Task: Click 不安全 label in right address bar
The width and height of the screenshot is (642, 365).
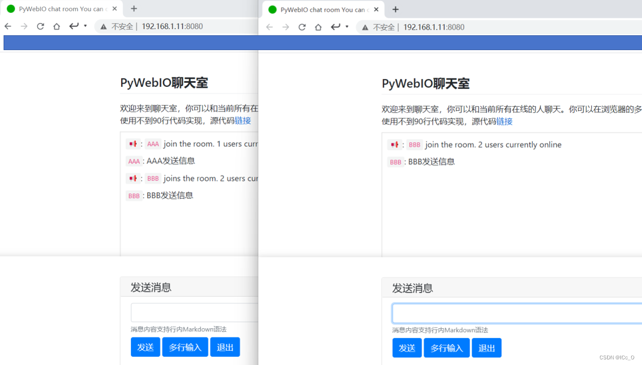Action: 384,27
